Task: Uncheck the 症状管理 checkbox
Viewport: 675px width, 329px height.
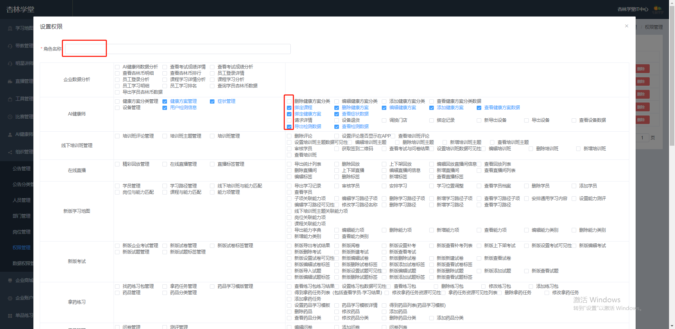Action: [212, 101]
